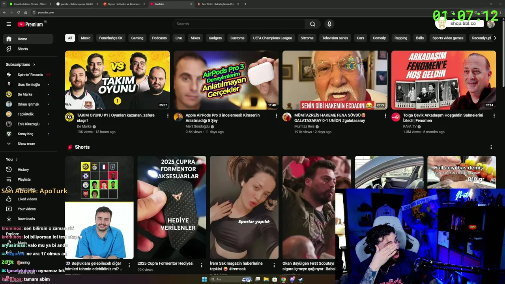Viewport: 505px width, 284px height.
Task: Open options menu for TAKIM OYUNU video
Action: click(x=168, y=116)
